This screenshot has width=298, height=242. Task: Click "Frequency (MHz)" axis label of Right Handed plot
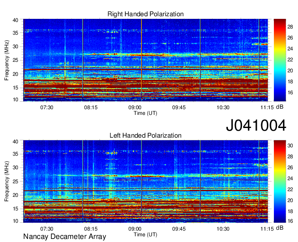click(7, 60)
